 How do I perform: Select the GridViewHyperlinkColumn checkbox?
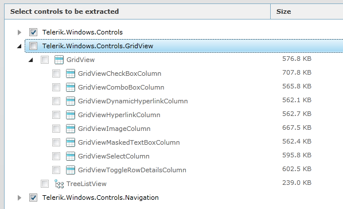point(56,115)
